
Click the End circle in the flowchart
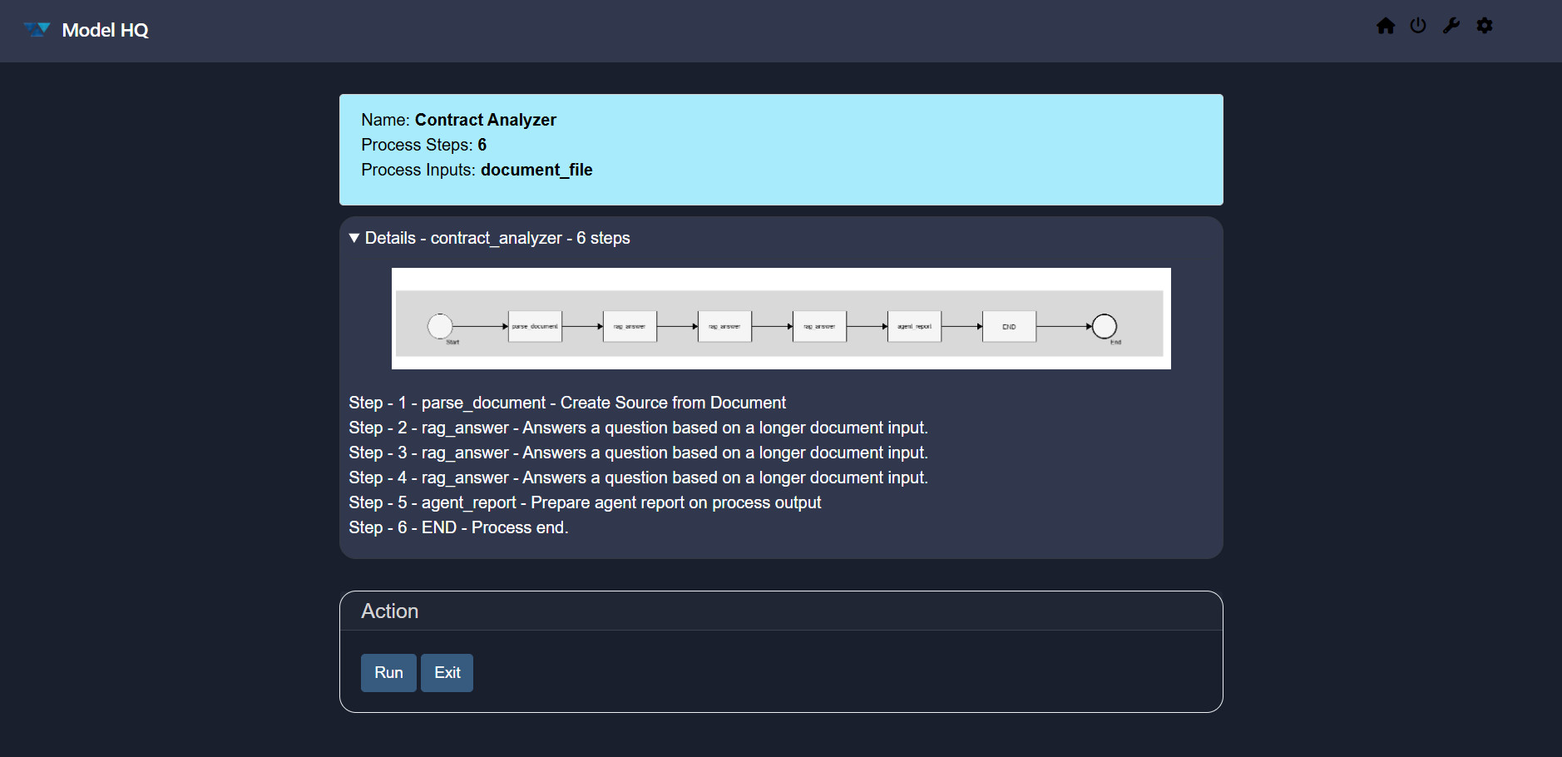pos(1104,326)
